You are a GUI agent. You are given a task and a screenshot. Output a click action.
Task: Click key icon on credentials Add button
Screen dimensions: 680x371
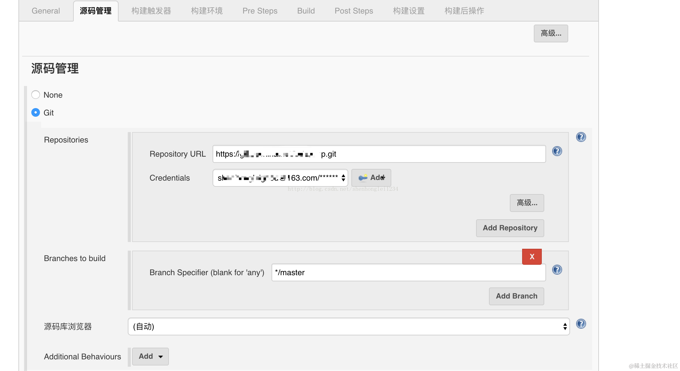point(363,178)
